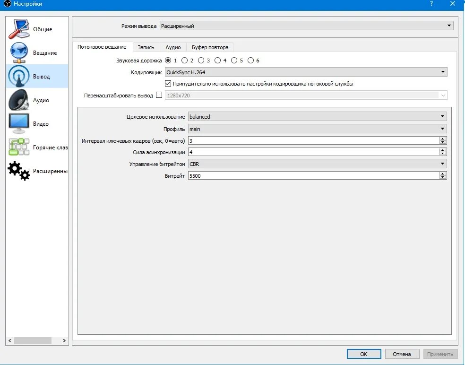Open the Stream (Вещание) globe icon
The image size is (465, 365).
coord(19,52)
